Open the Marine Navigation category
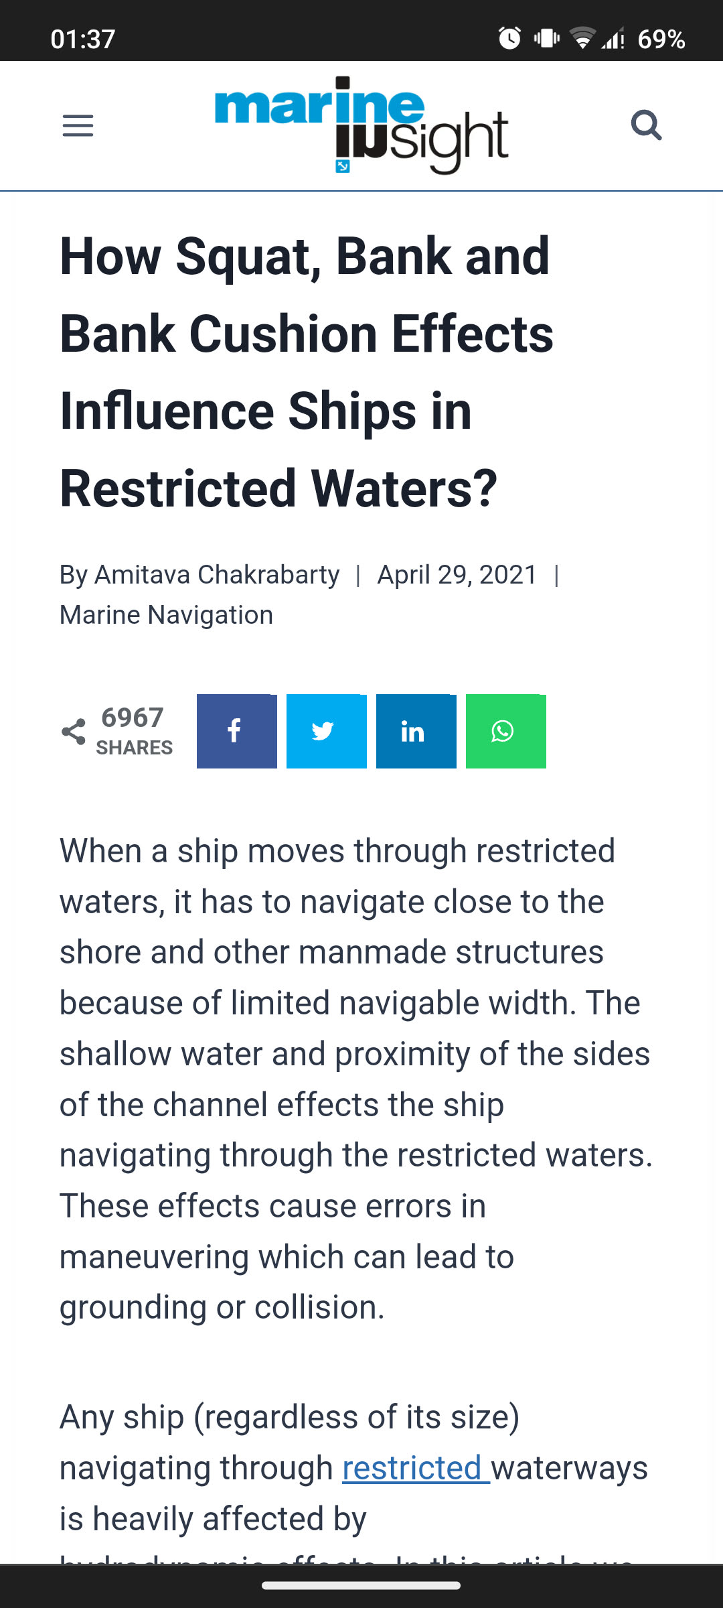The width and height of the screenshot is (723, 1608). pyautogui.click(x=166, y=615)
